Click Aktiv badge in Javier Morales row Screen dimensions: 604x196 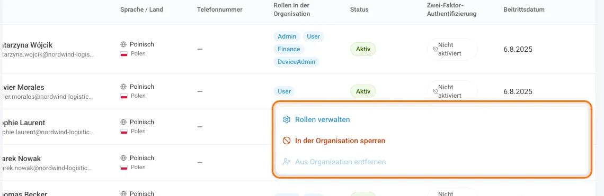tap(363, 91)
